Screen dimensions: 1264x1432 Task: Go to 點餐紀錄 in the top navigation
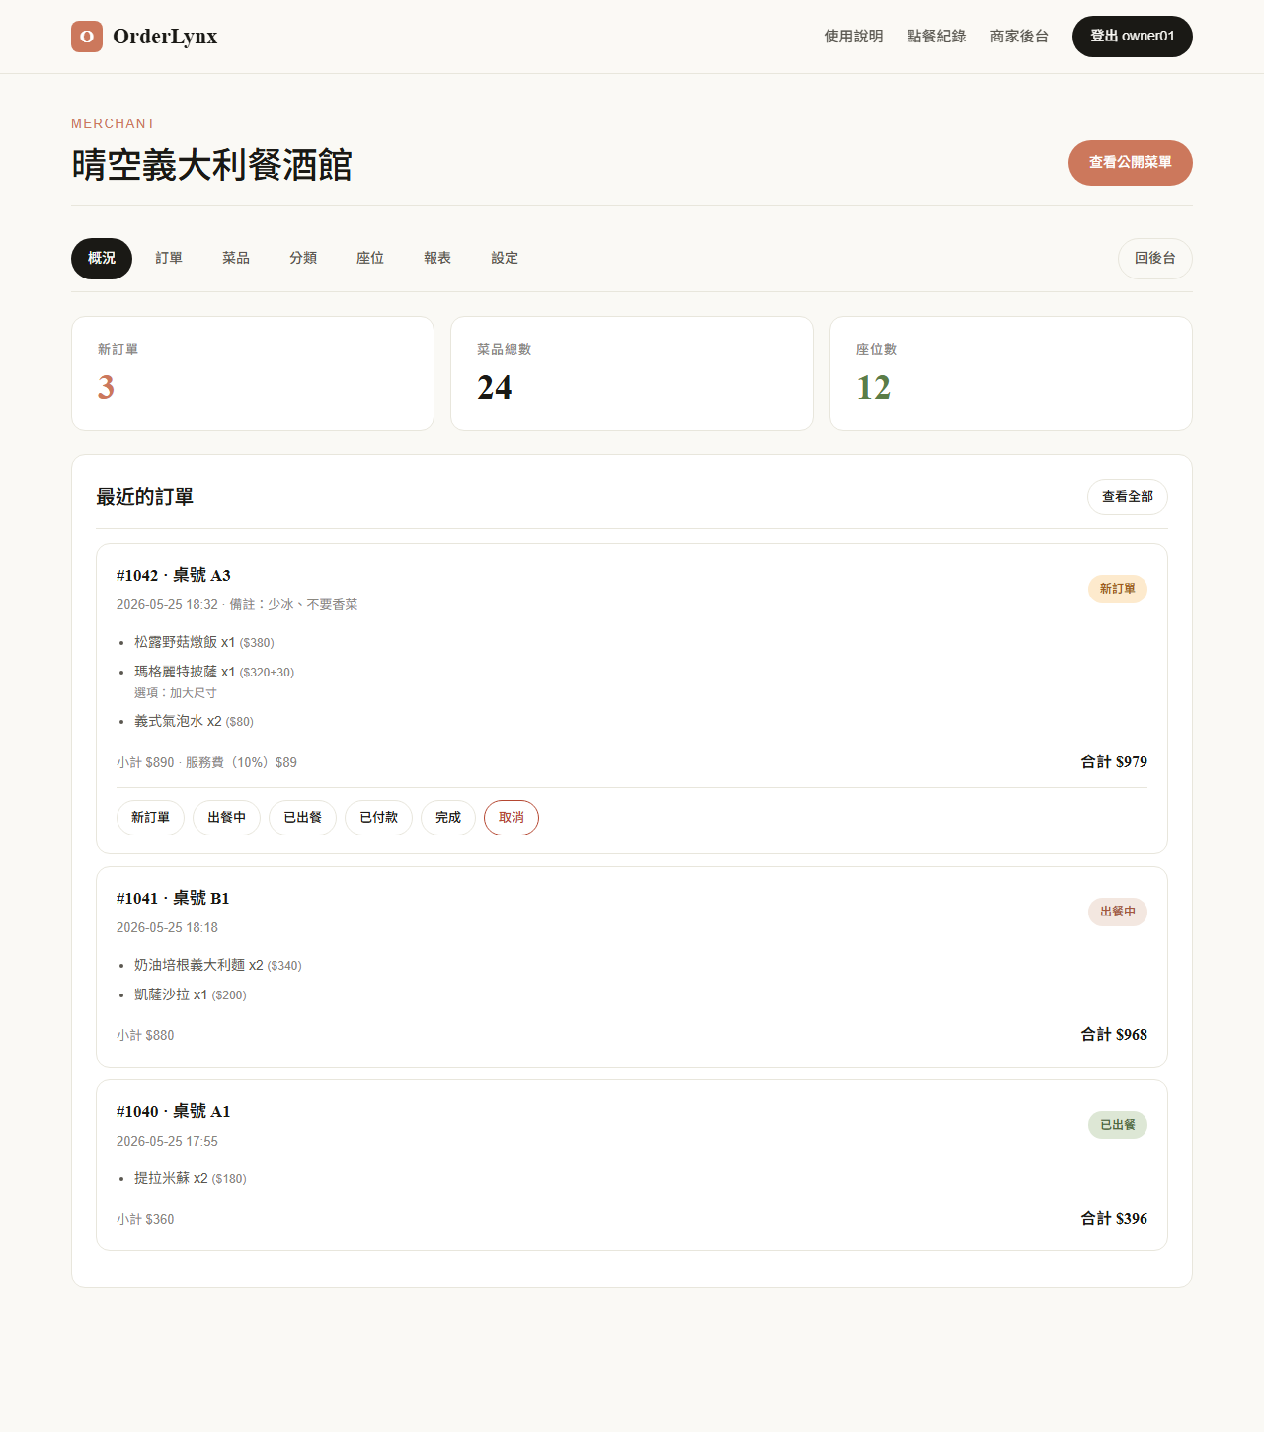pos(937,37)
